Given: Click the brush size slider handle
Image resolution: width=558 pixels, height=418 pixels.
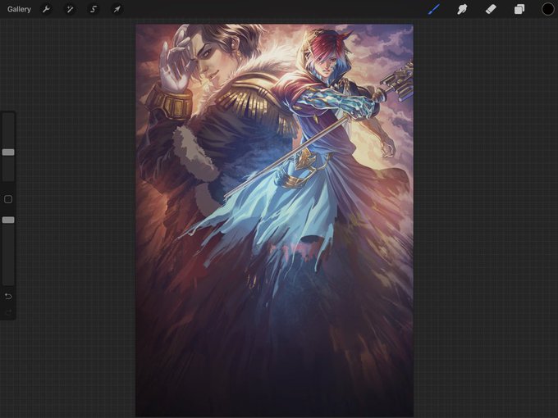Looking at the screenshot, I should pyautogui.click(x=8, y=152).
